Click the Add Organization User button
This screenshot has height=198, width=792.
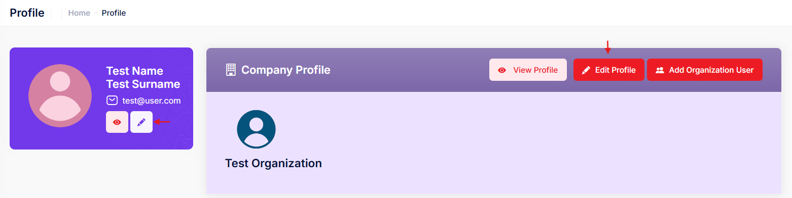705,70
